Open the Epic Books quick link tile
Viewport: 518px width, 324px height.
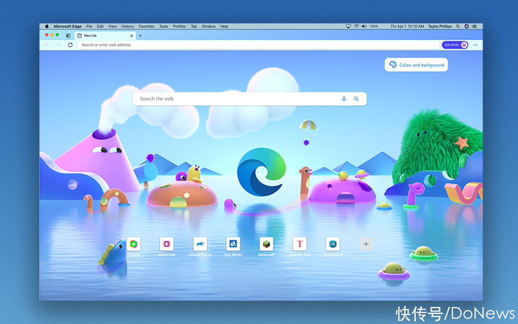(233, 244)
